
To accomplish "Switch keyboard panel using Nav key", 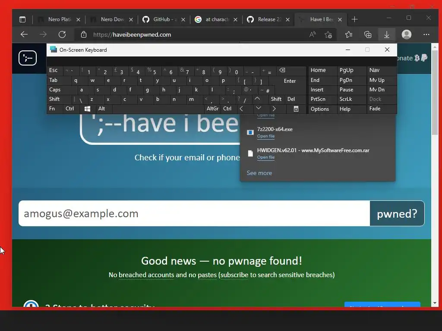I will (381, 70).
